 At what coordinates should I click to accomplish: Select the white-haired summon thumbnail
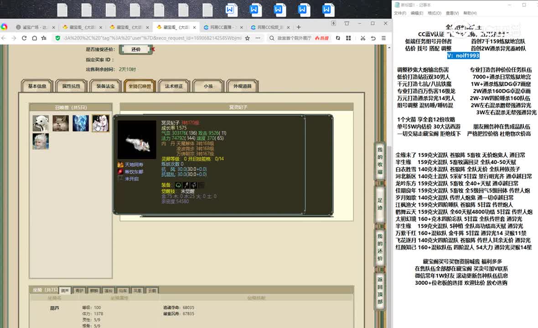click(41, 141)
